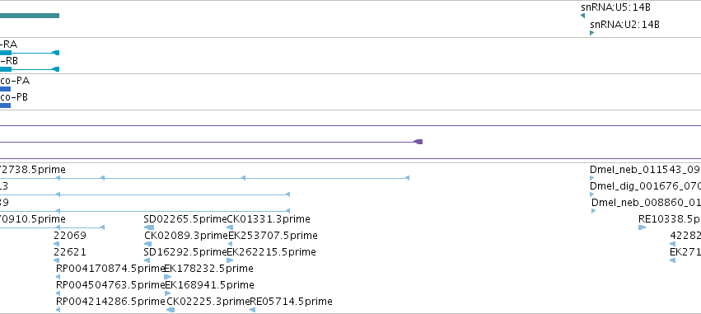
Task: Select the RP004214286.5prime label
Action: click(110, 302)
